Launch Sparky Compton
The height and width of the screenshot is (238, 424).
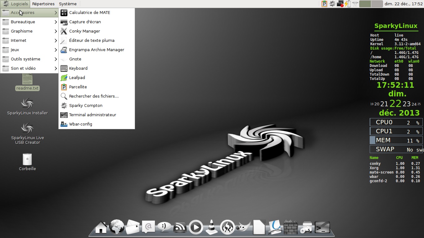click(x=97, y=106)
